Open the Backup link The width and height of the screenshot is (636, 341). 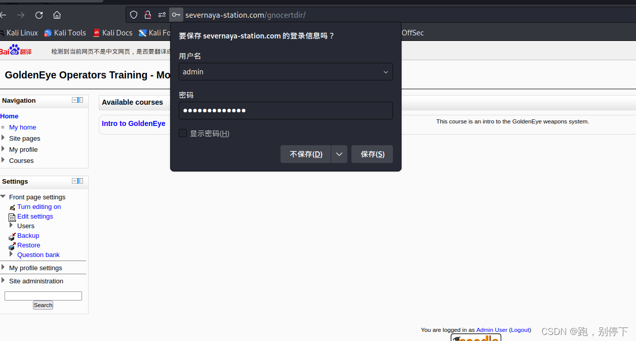[28, 236]
